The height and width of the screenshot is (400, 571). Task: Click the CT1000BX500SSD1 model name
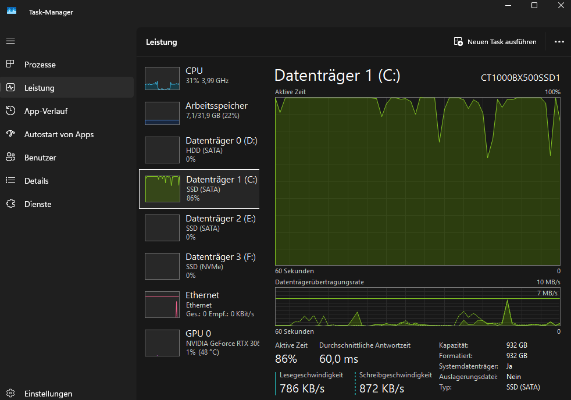(520, 77)
